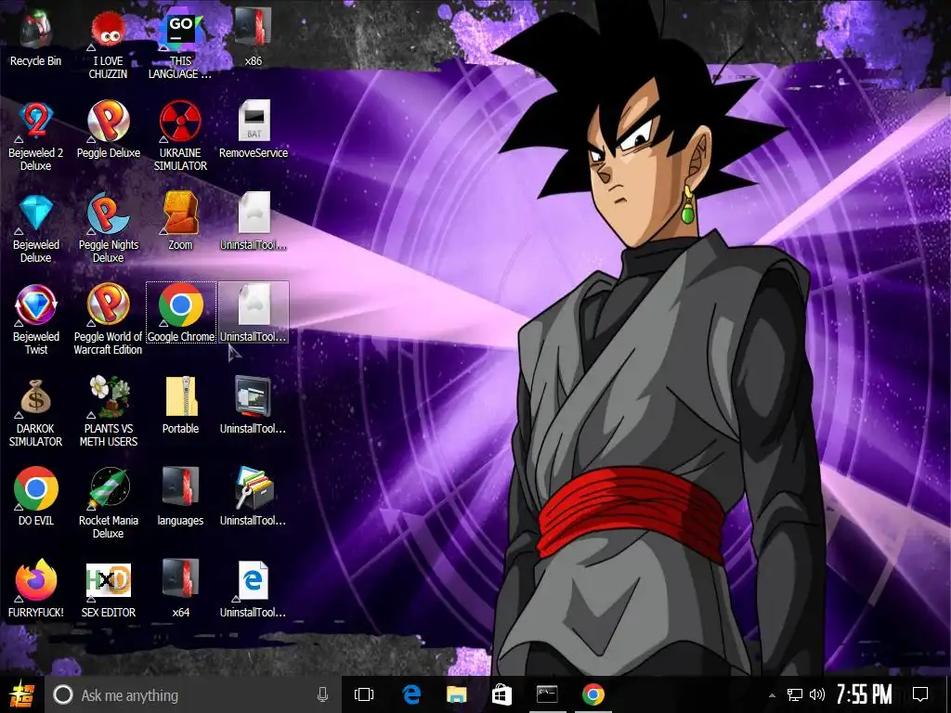Click the 7:55 PM taskbar clock
Viewport: 951px width, 713px height.
tap(865, 694)
